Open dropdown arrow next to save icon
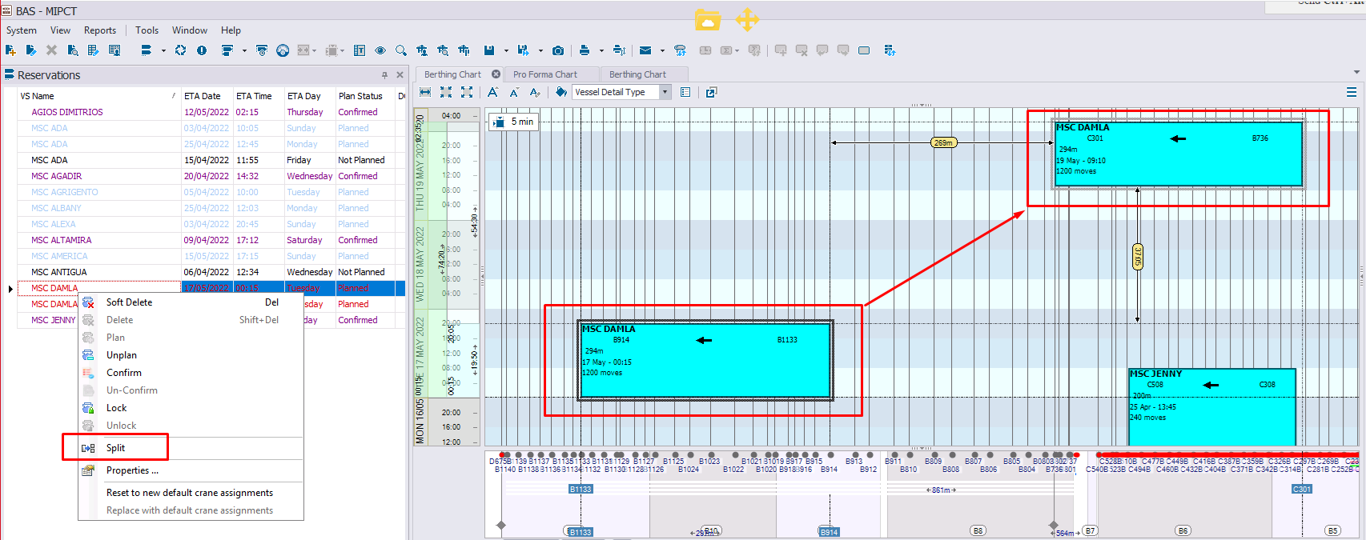Image resolution: width=1366 pixels, height=540 pixels. click(506, 50)
